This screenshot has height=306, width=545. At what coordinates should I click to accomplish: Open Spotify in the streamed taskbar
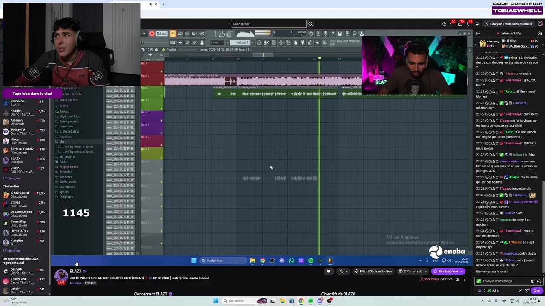tap(311, 261)
